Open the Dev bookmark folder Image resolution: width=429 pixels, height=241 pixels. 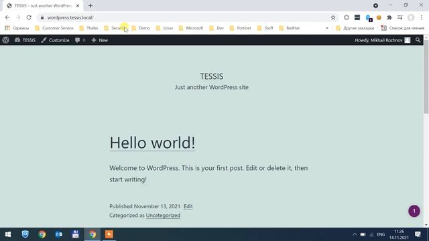[217, 28]
